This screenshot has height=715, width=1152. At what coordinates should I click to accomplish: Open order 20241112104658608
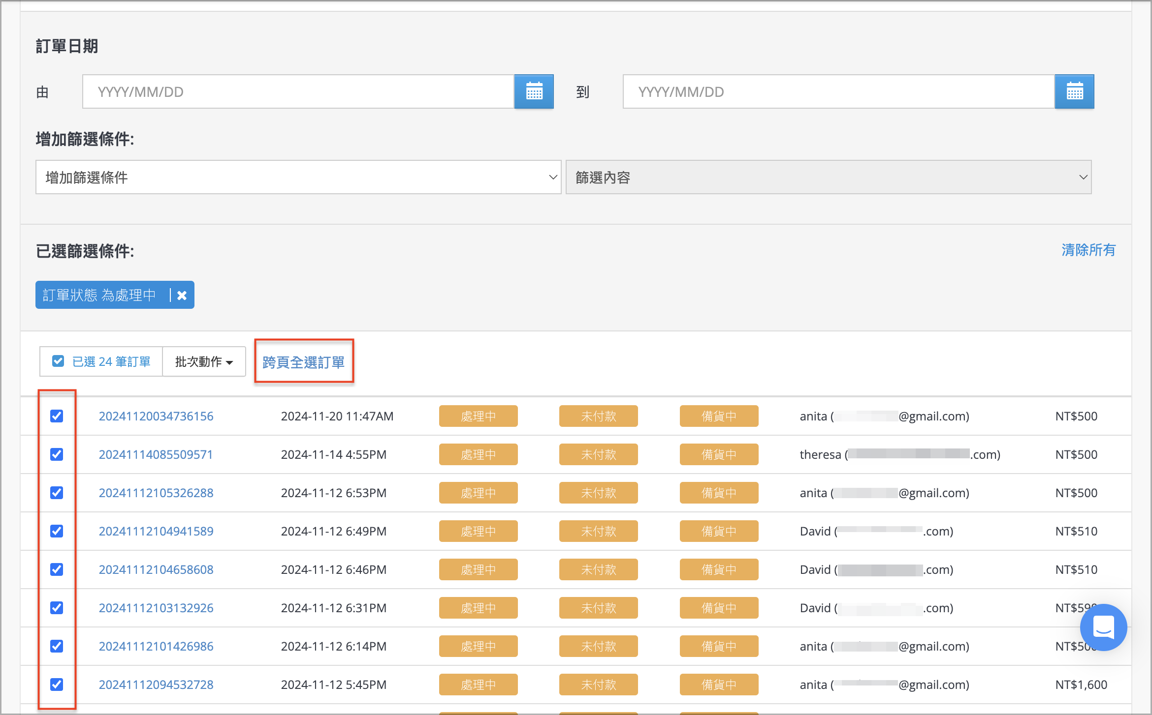156,569
